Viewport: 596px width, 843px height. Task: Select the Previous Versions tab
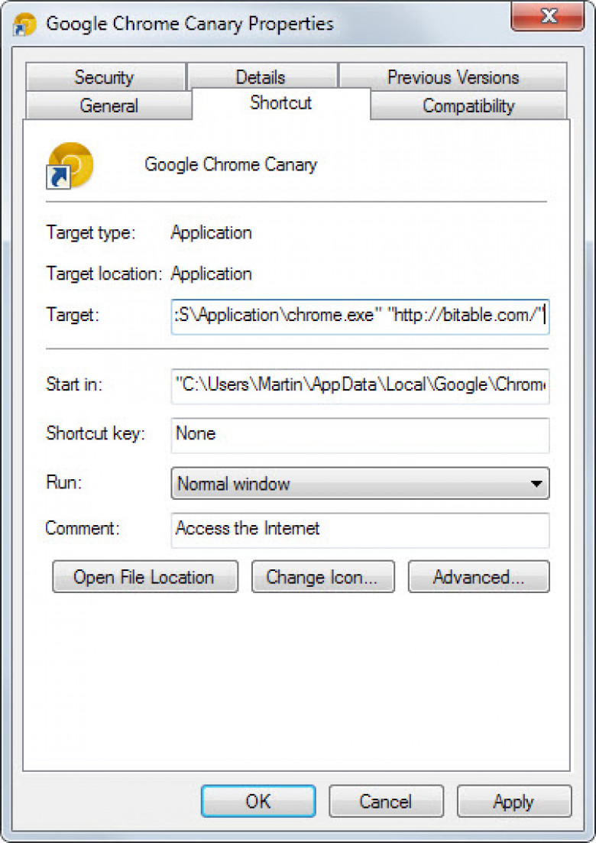click(x=453, y=77)
